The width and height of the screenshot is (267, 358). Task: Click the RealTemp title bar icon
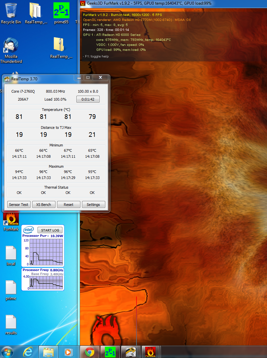click(7, 79)
